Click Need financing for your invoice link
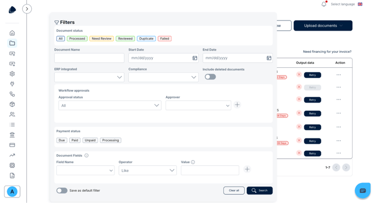 [327, 52]
